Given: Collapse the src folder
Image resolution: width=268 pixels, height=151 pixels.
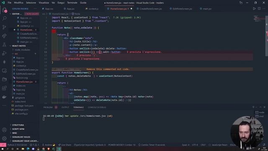Looking at the screenshot, I should pyautogui.click(x=16, y=54).
